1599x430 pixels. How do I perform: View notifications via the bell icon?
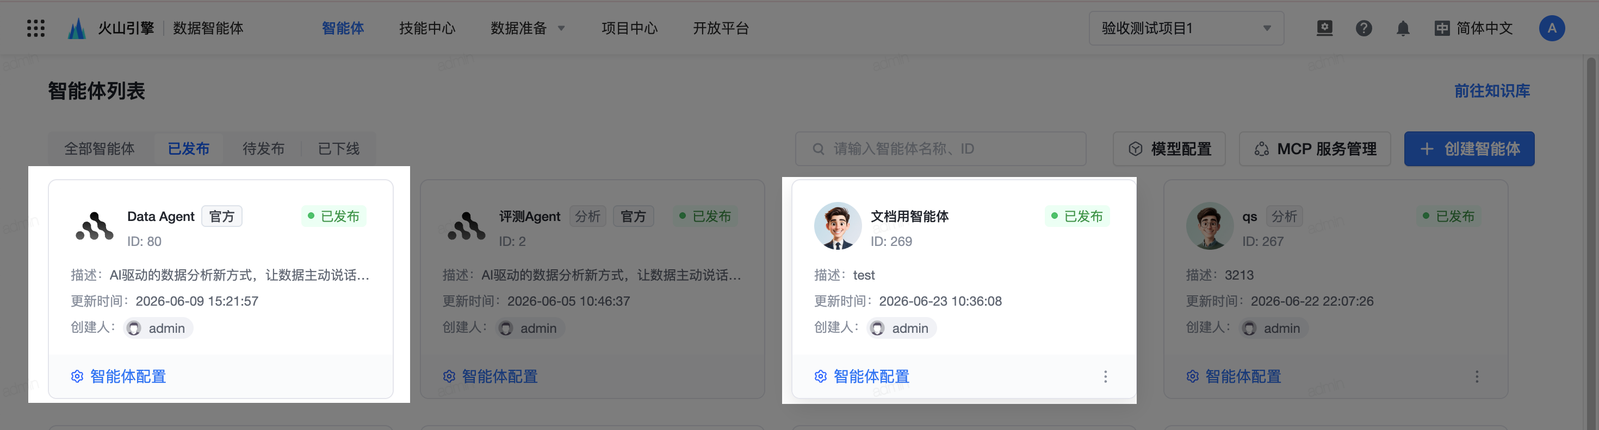(x=1403, y=28)
